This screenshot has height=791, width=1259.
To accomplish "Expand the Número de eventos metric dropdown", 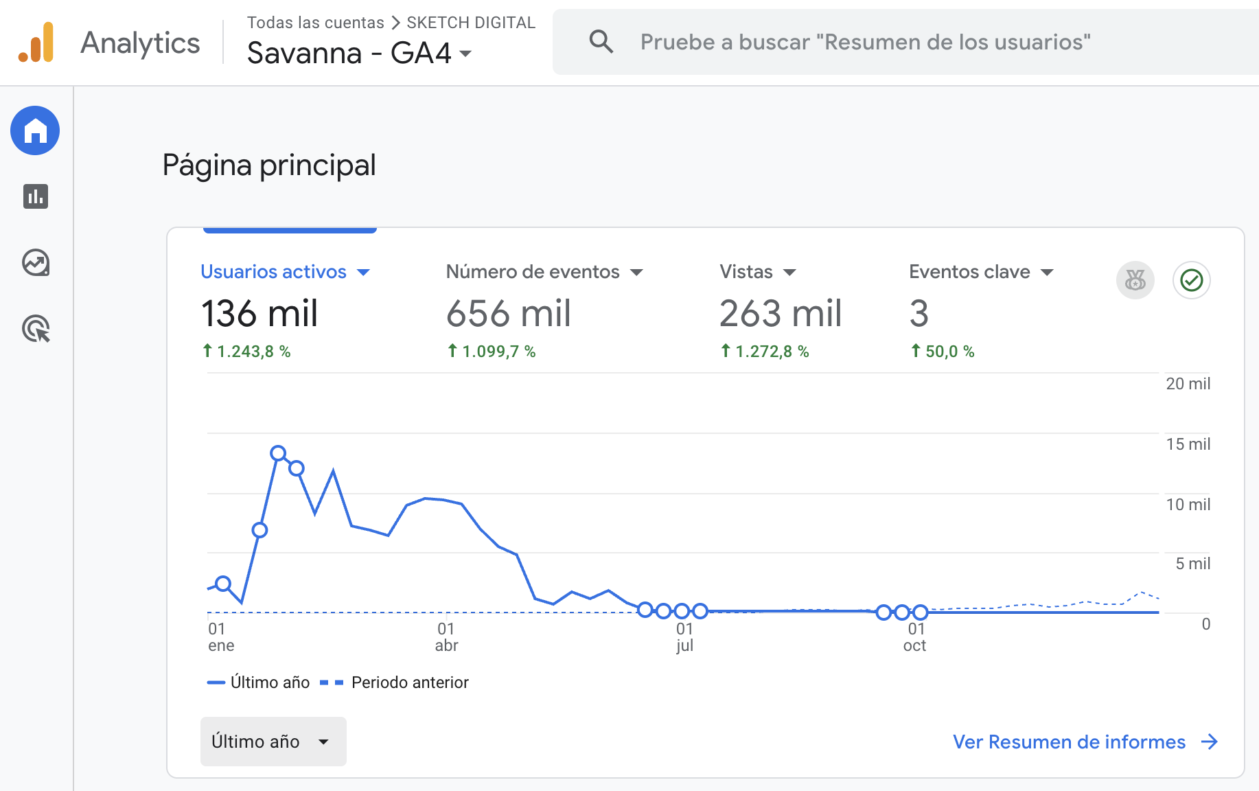I will pyautogui.click(x=637, y=273).
